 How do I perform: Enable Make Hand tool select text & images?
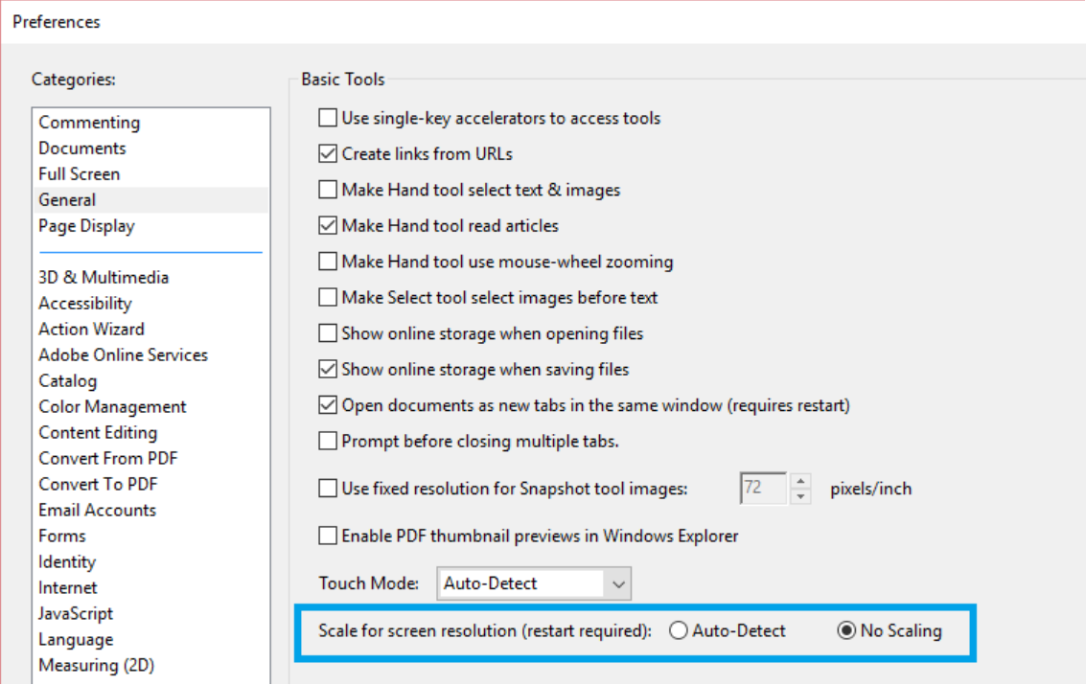[327, 190]
